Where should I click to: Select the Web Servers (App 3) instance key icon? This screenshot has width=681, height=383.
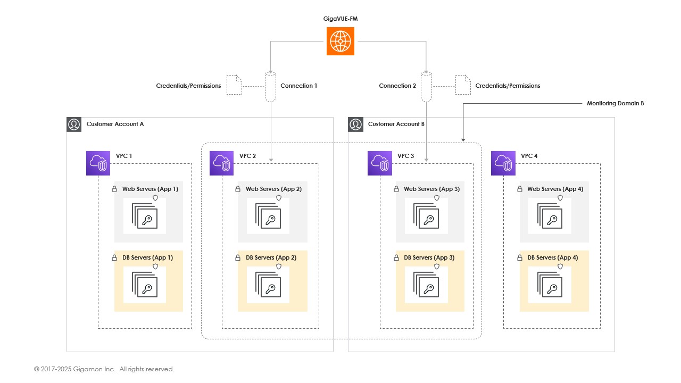[426, 217]
